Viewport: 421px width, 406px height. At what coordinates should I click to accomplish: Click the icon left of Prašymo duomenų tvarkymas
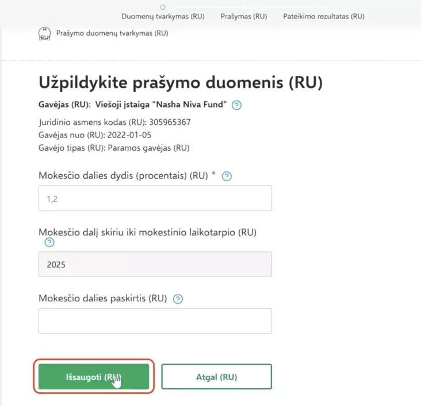(x=44, y=33)
